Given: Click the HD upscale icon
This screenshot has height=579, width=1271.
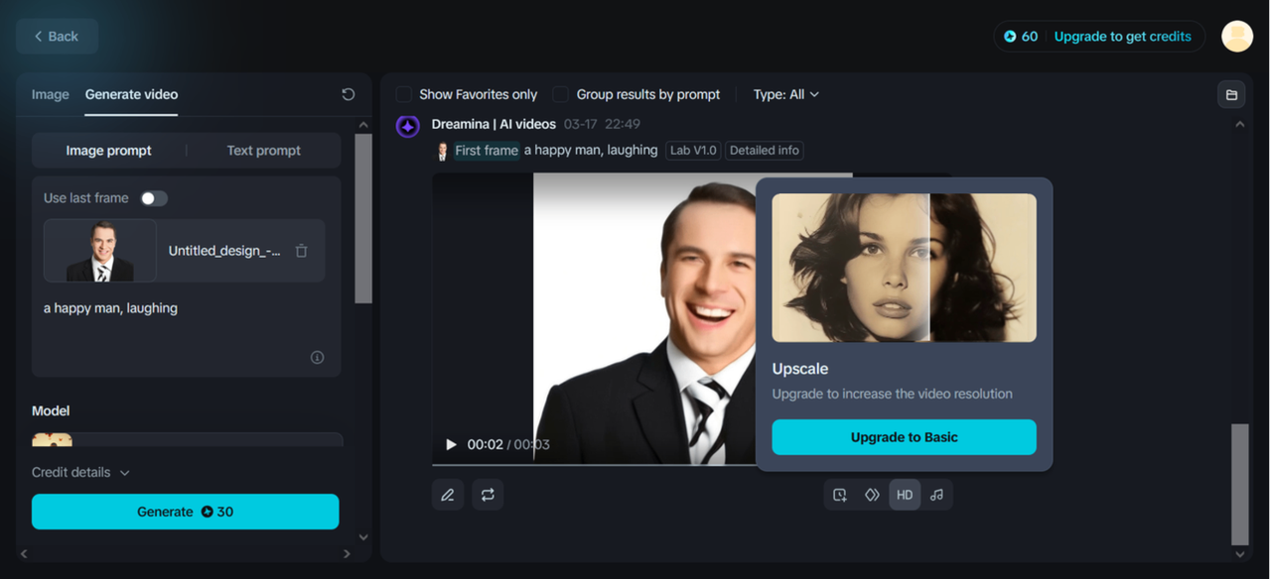Looking at the screenshot, I should click(x=904, y=494).
